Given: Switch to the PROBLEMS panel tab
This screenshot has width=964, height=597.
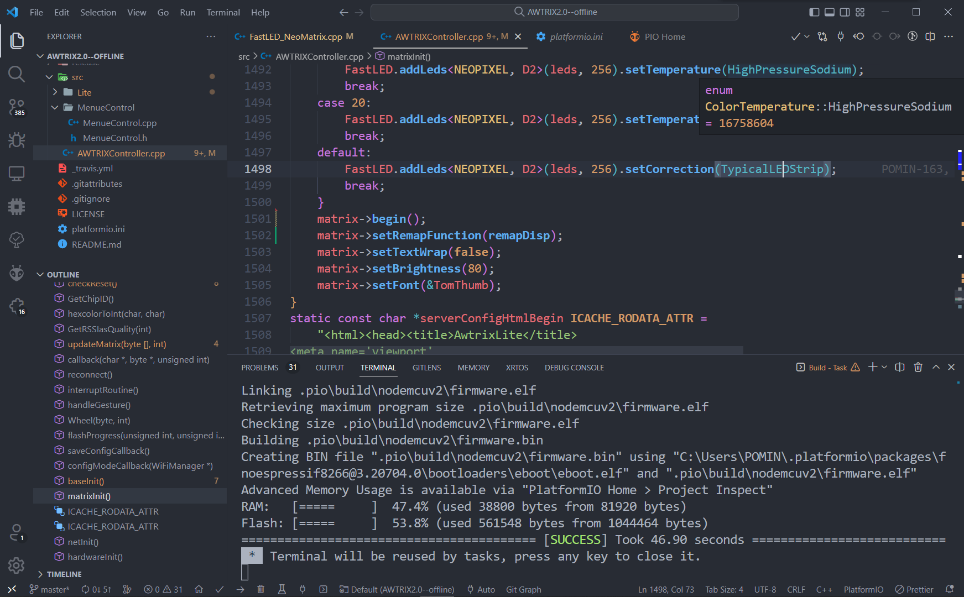Looking at the screenshot, I should pos(260,368).
